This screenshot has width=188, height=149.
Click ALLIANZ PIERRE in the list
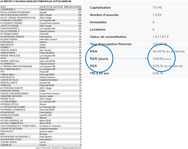pos(9,39)
